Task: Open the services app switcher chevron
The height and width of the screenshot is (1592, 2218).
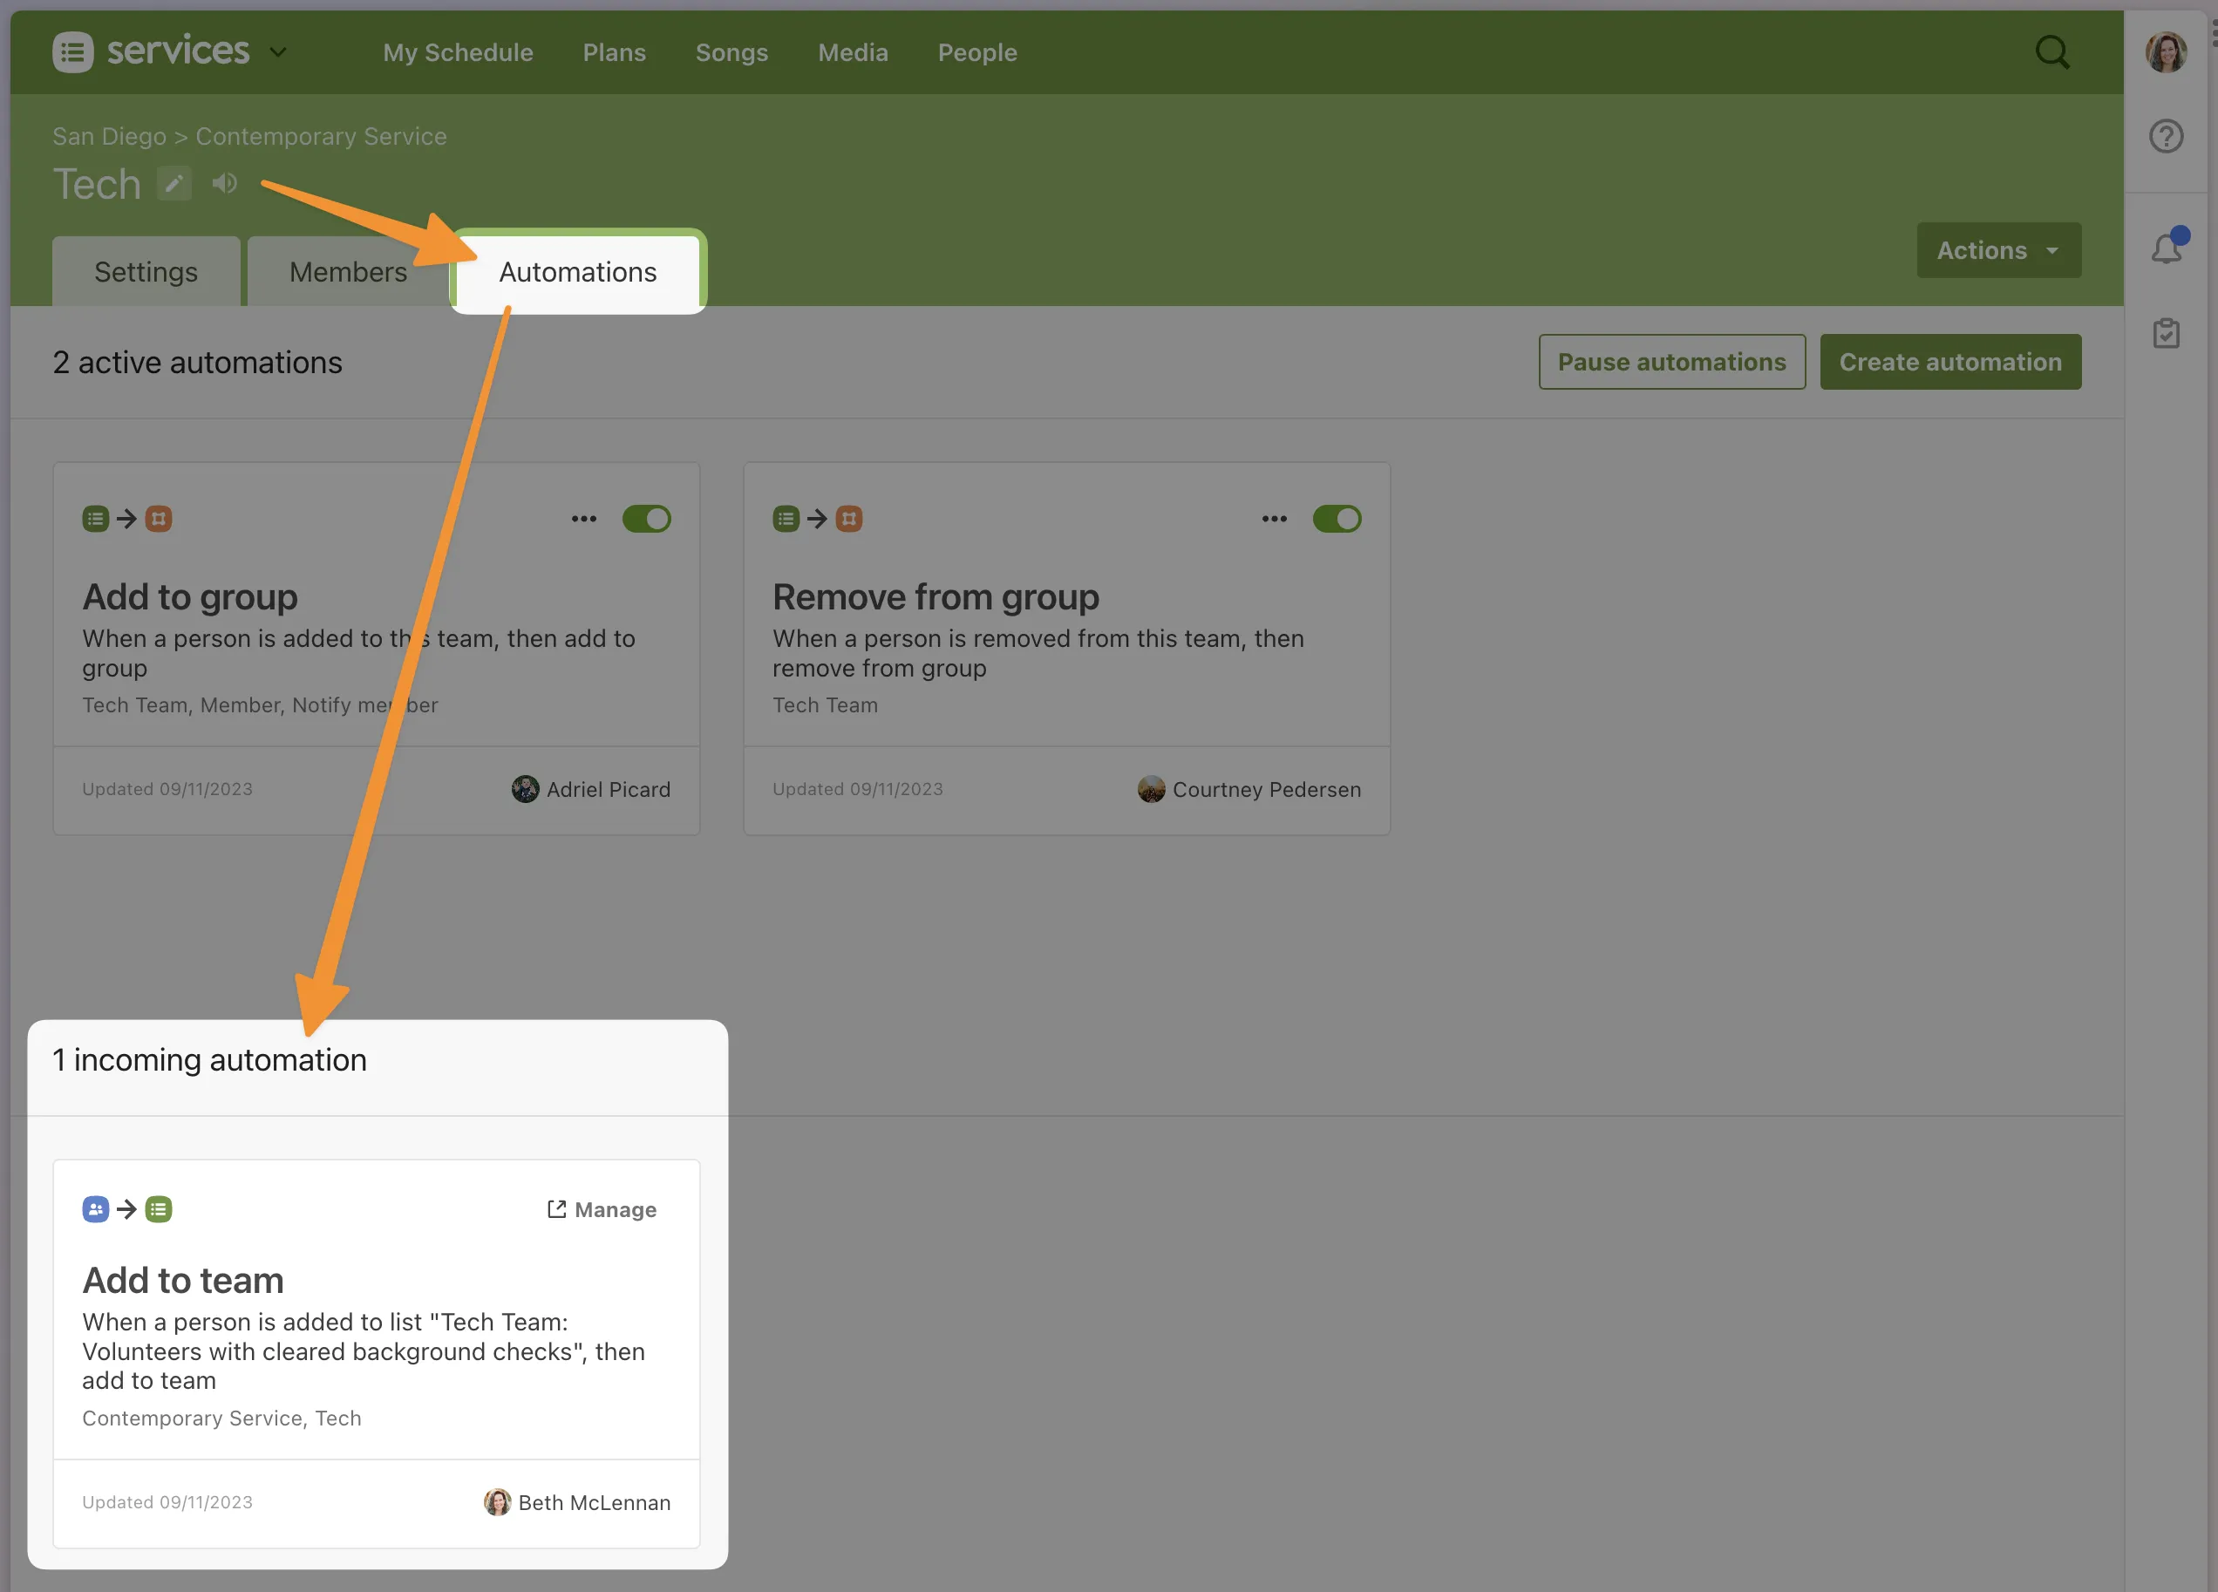Action: pyautogui.click(x=279, y=51)
